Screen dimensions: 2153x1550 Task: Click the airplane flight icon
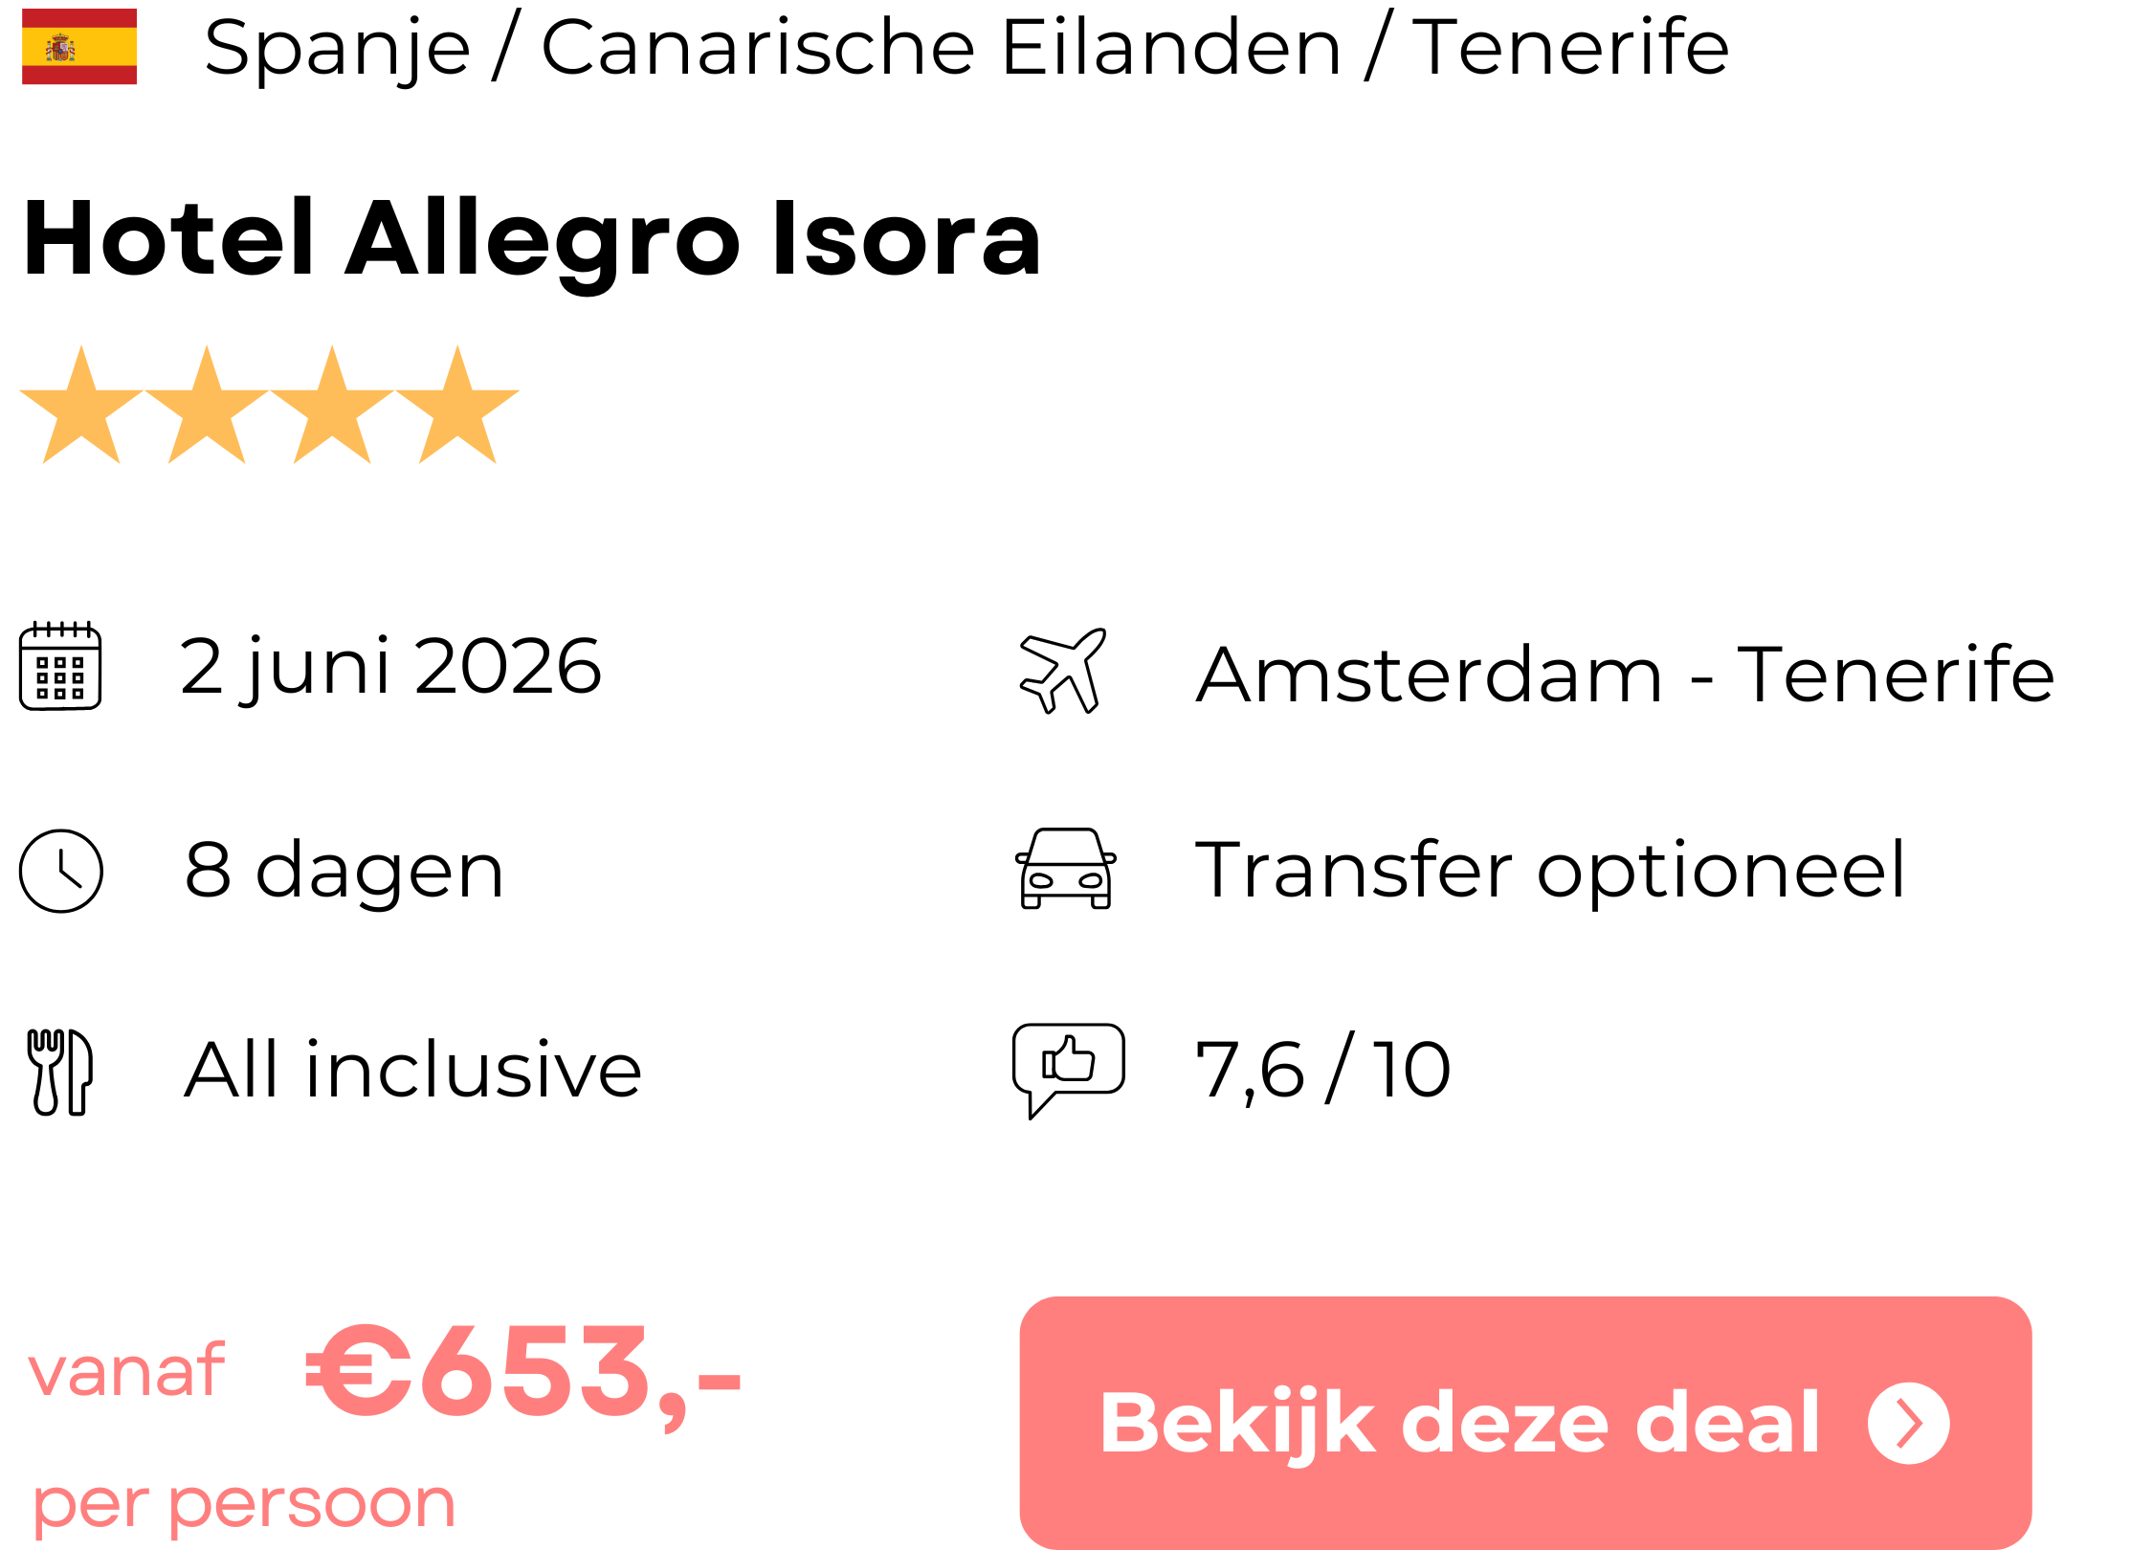(1064, 671)
